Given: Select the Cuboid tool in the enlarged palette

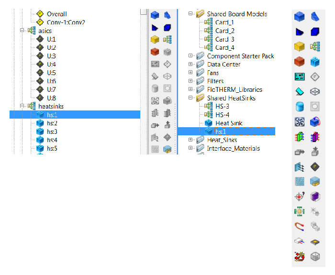Looking at the screenshot, I should (299, 16).
